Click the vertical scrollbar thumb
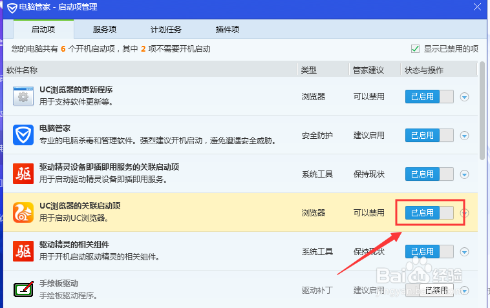 482,111
